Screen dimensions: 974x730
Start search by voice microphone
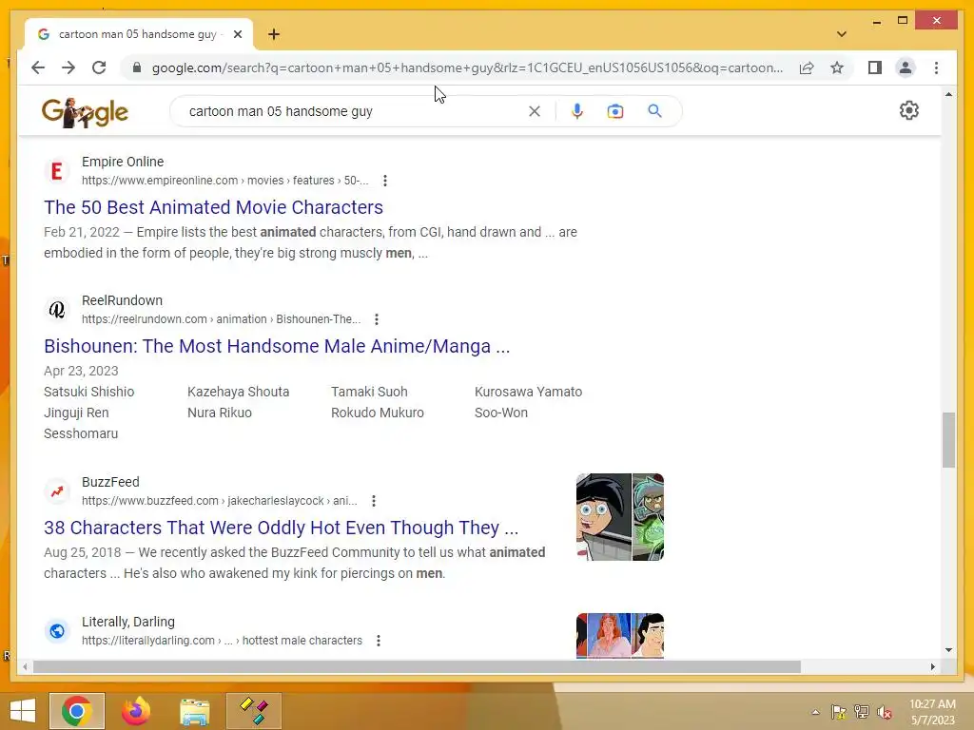[577, 111]
